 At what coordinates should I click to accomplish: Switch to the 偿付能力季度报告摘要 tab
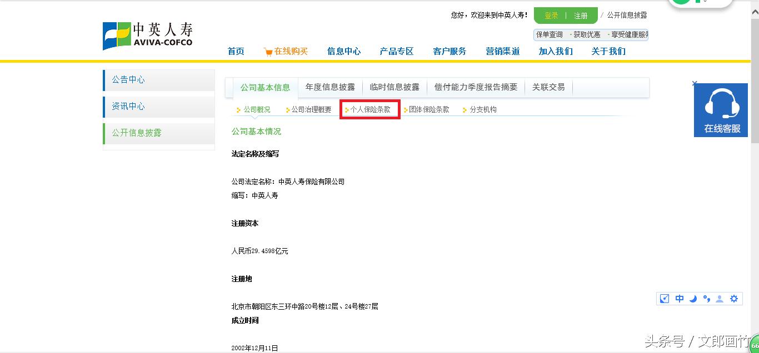point(476,87)
